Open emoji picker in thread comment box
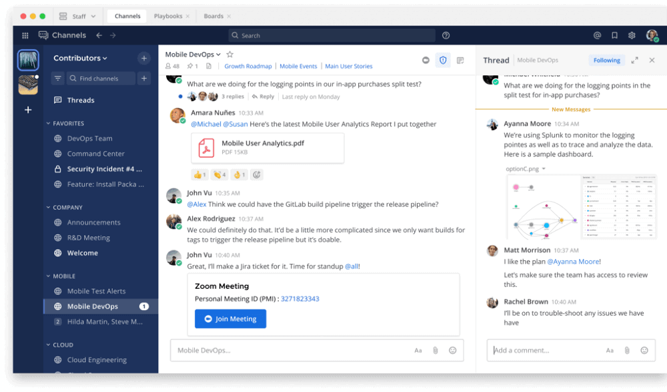This screenshot has width=667, height=392. tap(644, 351)
